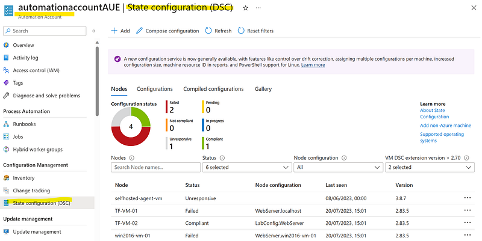This screenshot has height=241, width=482.
Task: Click the WebServer.win2016-vm-01 node configuration
Action: 286,236
